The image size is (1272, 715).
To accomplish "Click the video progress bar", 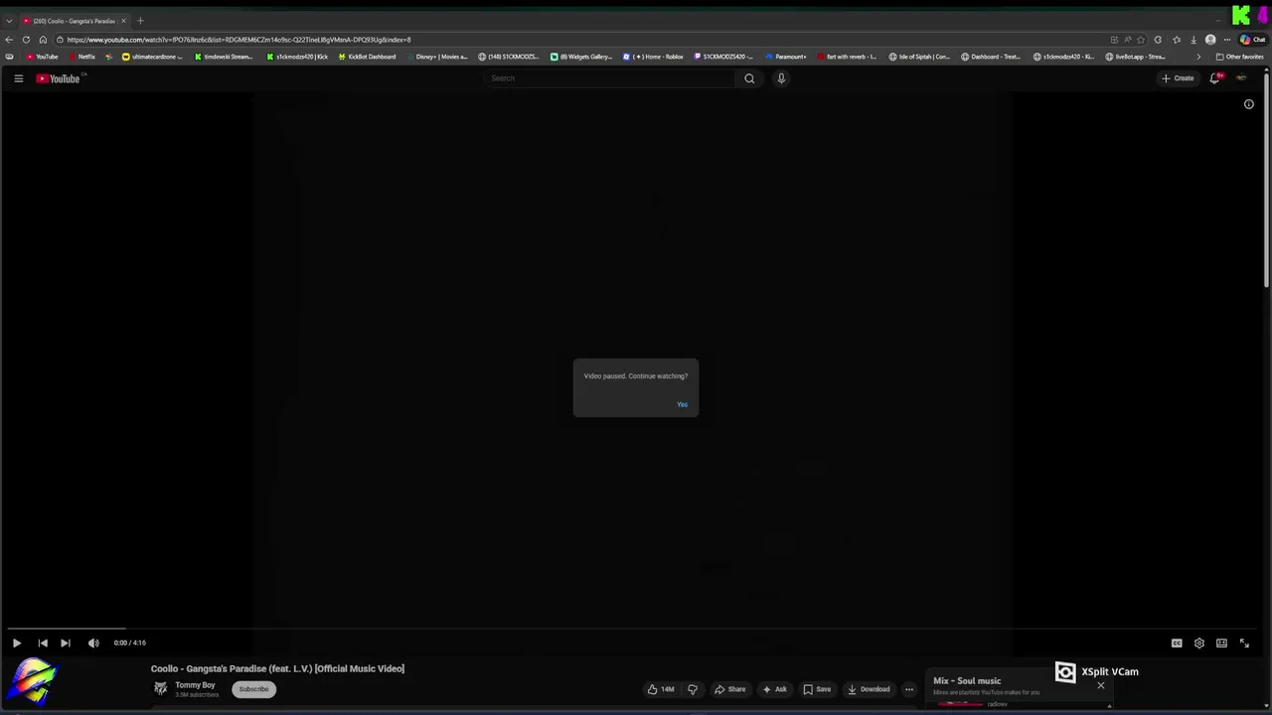I will click(x=632, y=629).
